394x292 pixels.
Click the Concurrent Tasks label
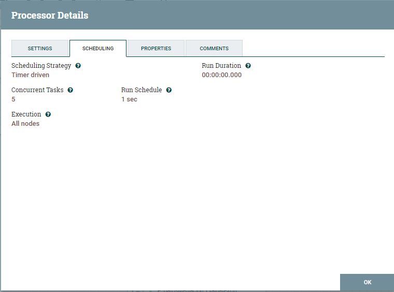tap(37, 90)
